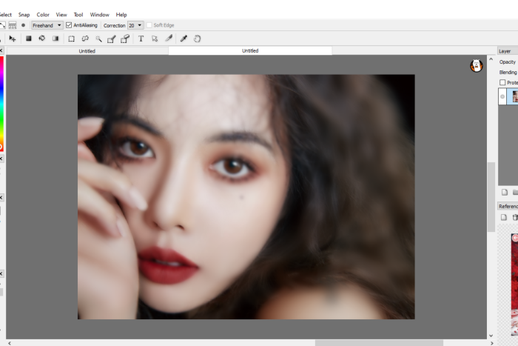Create new layer in Layer panel
The width and height of the screenshot is (518, 346).
click(x=505, y=192)
